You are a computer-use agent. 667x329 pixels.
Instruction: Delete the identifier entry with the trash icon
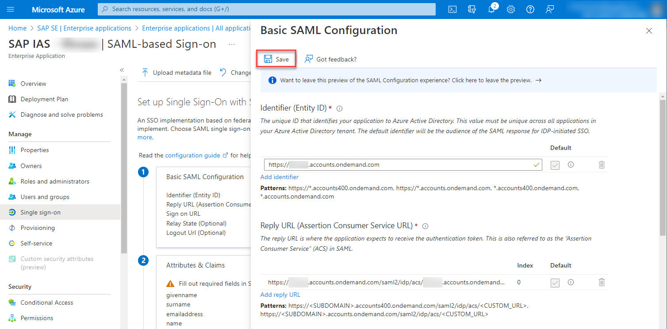click(602, 164)
